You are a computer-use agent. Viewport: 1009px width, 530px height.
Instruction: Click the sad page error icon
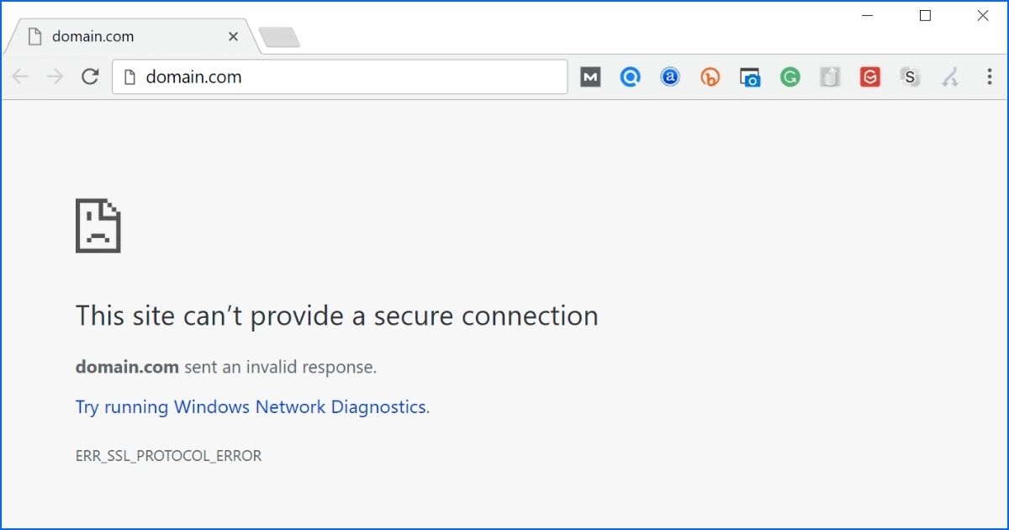[98, 225]
